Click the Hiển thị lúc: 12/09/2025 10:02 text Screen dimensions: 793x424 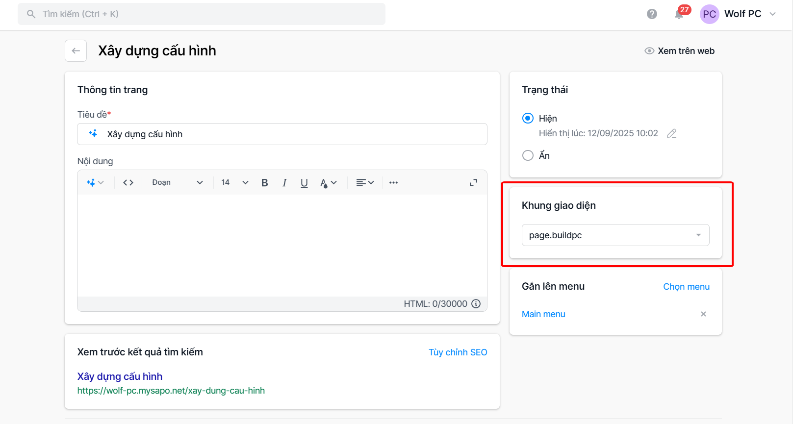598,133
